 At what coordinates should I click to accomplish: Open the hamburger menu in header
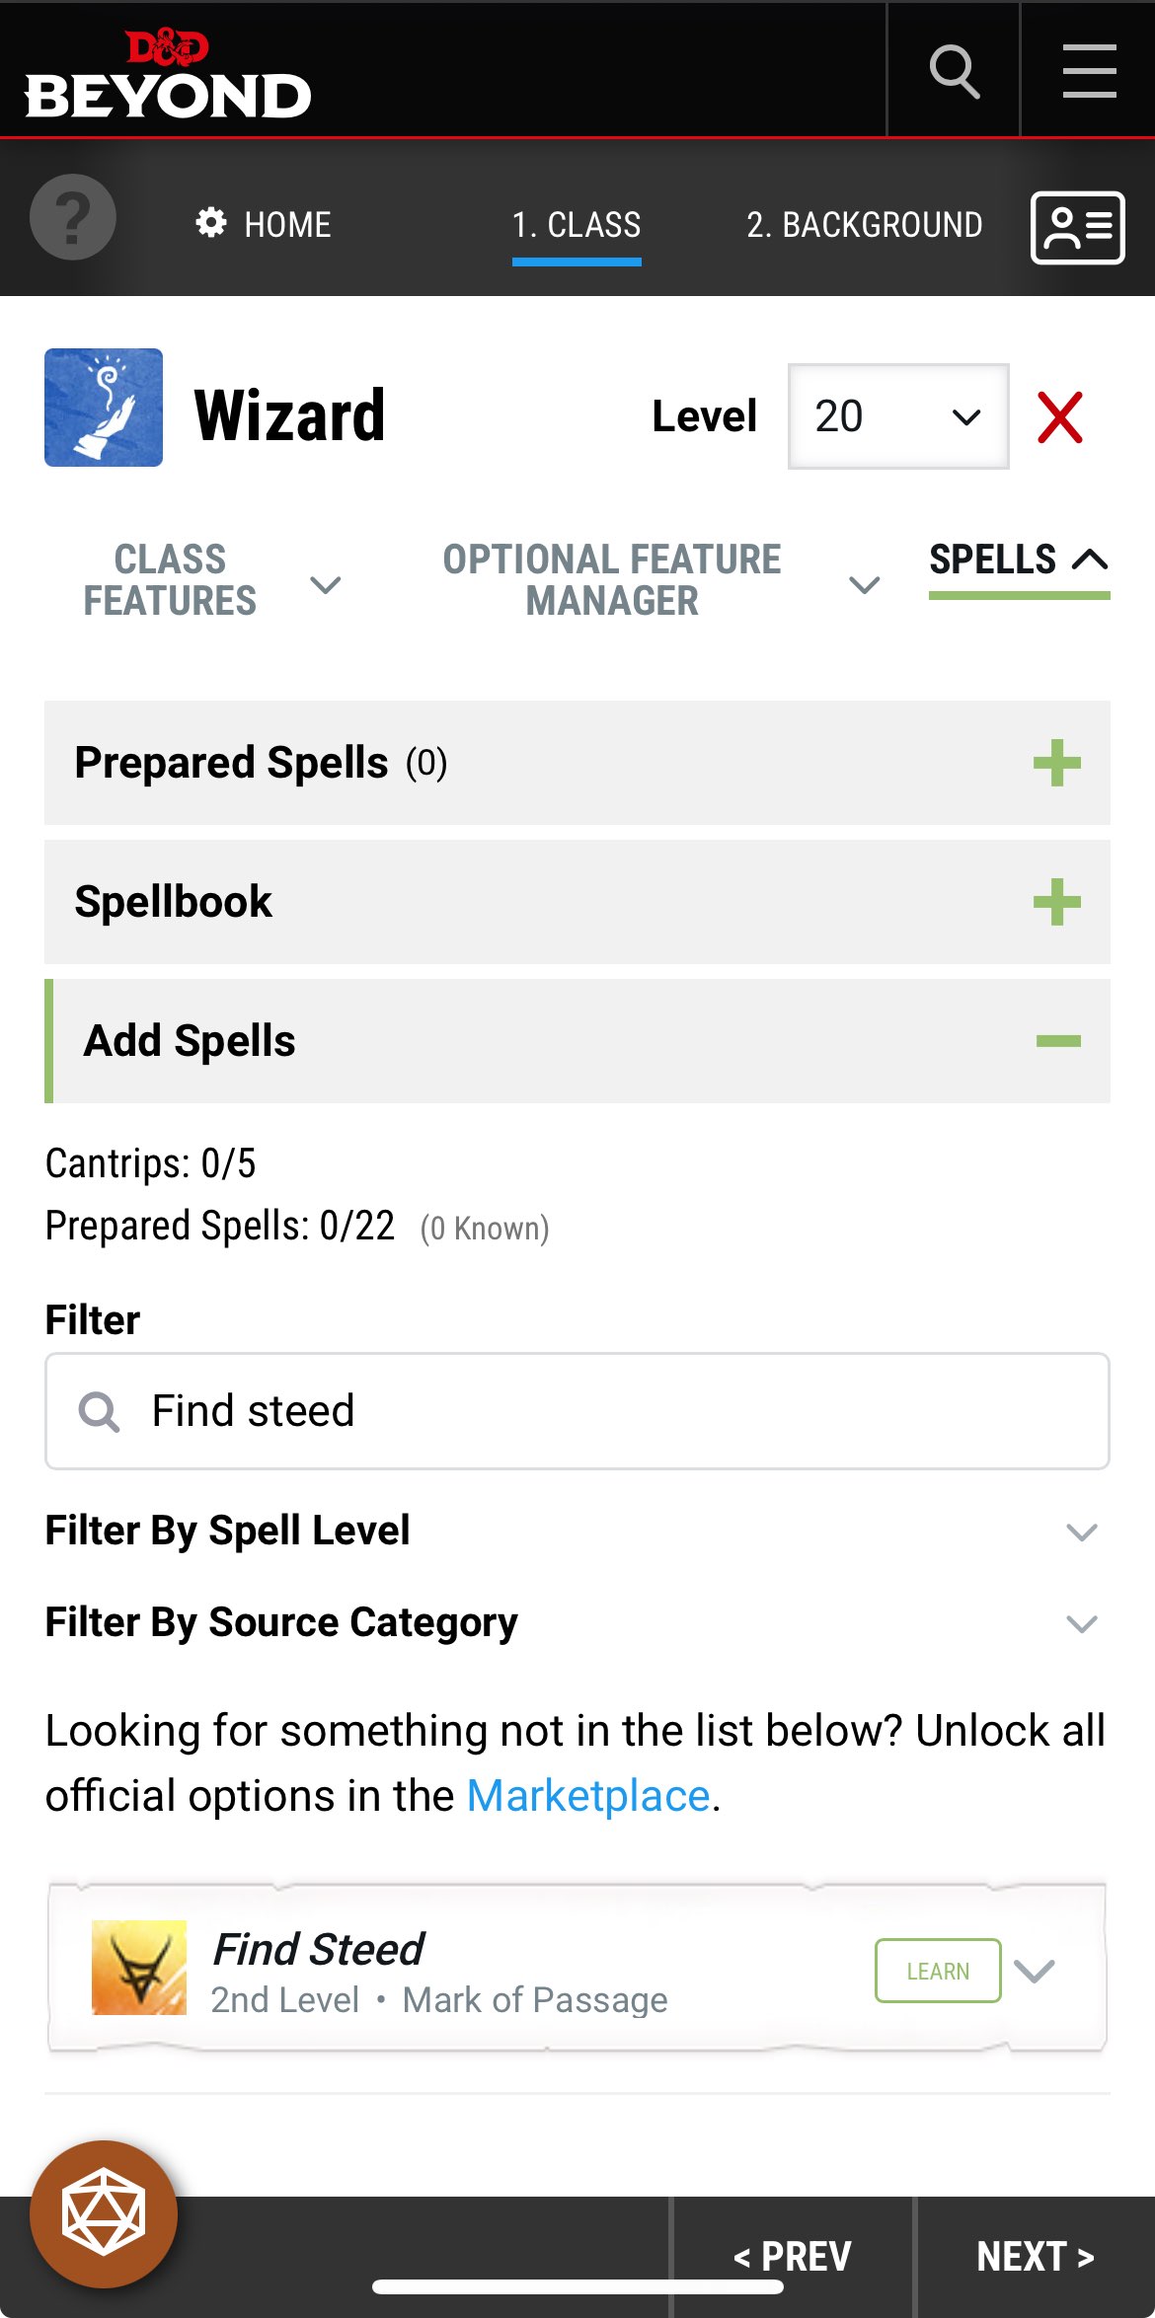1089,71
